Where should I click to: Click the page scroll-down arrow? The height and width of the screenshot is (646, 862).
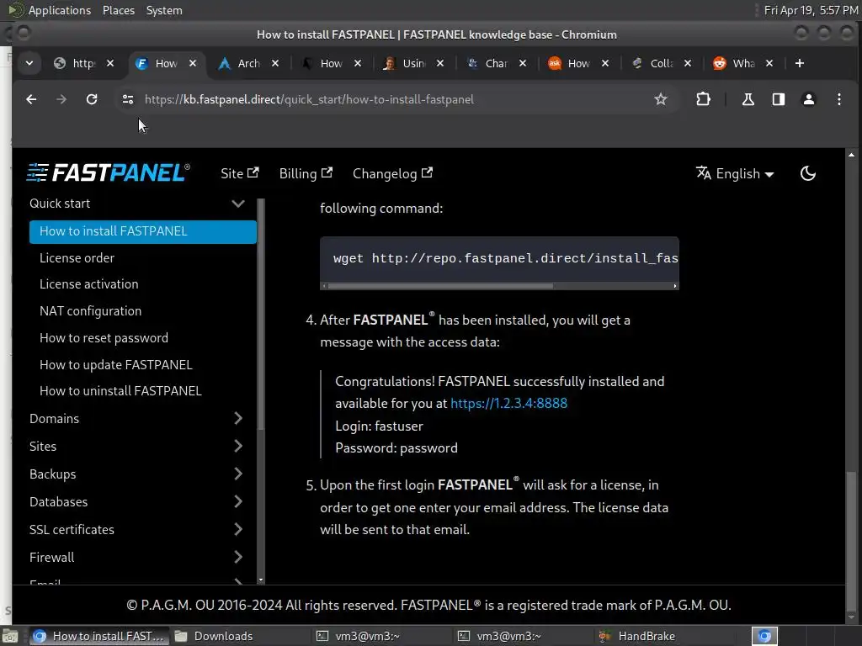pyautogui.click(x=851, y=617)
